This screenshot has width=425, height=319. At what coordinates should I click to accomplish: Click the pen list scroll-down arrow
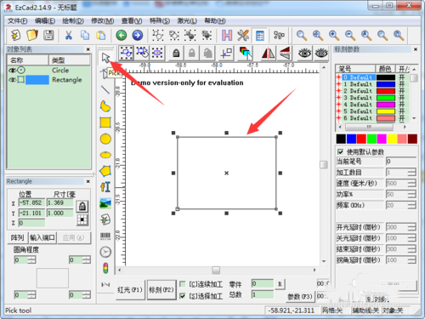[414, 118]
